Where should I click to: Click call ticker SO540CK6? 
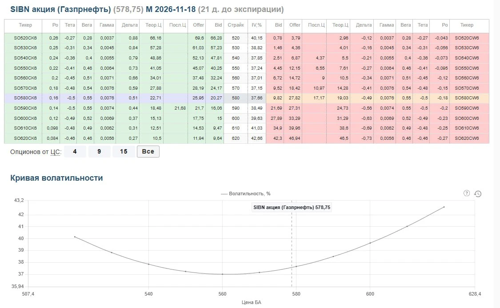coord(25,58)
